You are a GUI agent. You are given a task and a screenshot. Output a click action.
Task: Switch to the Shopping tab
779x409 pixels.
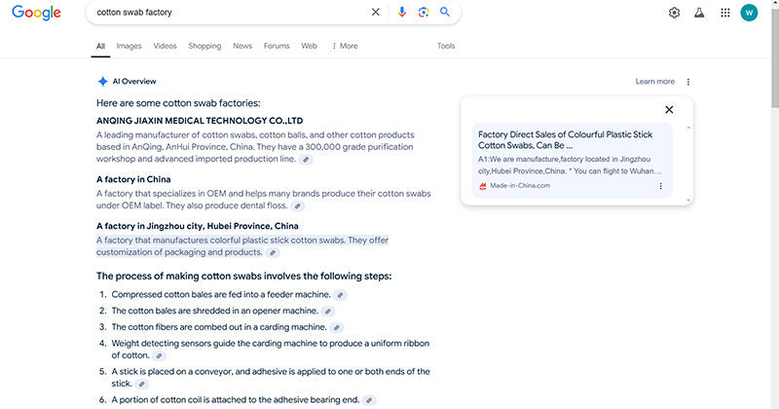click(204, 46)
